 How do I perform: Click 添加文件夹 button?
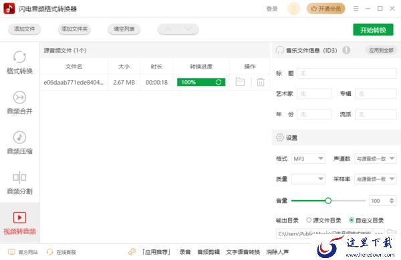[x=74, y=29]
